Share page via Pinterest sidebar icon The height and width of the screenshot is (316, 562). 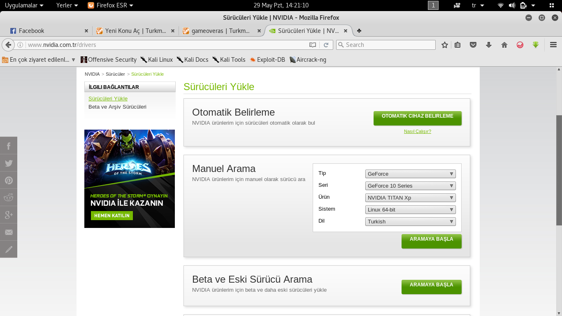point(9,180)
